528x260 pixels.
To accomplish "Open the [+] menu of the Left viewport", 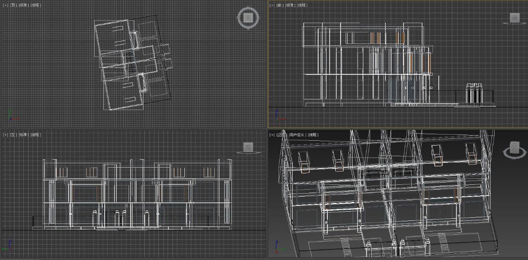I will (x=6, y=135).
